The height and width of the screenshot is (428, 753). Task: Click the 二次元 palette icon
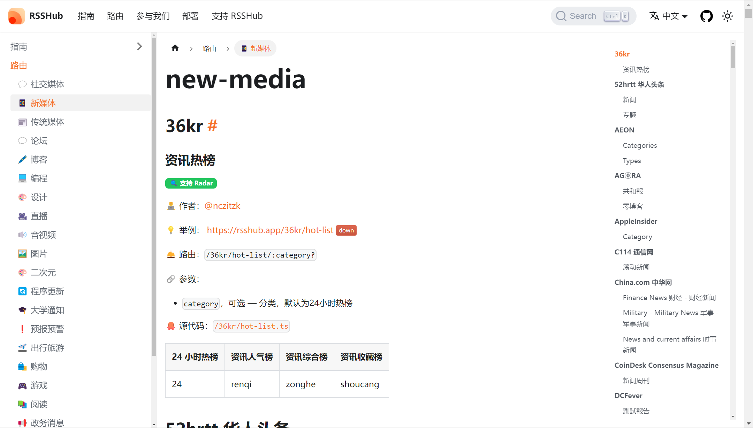coord(22,273)
